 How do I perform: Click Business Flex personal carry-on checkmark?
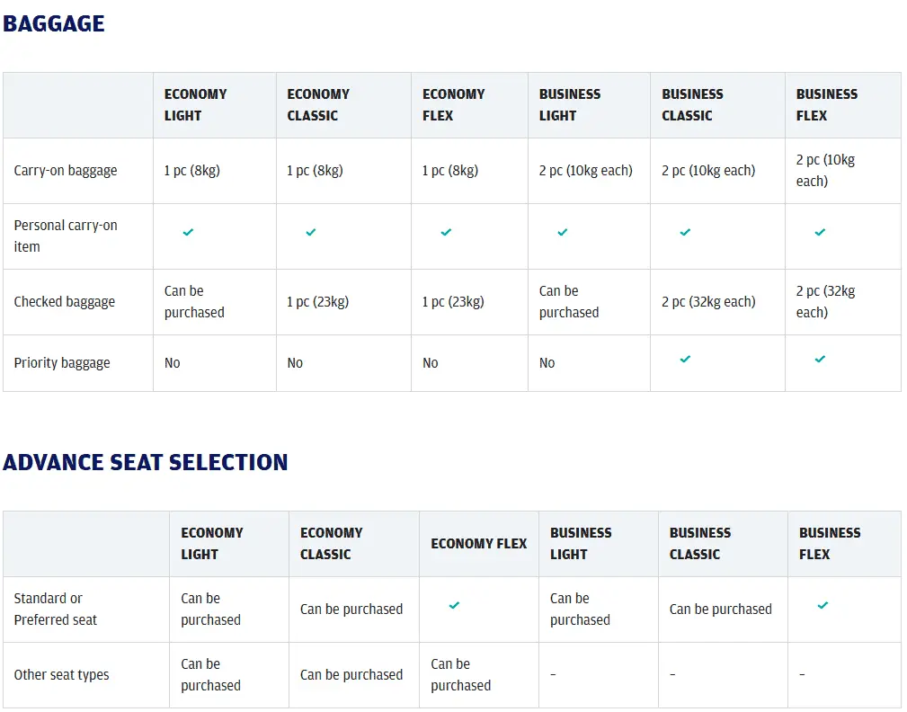click(x=820, y=232)
